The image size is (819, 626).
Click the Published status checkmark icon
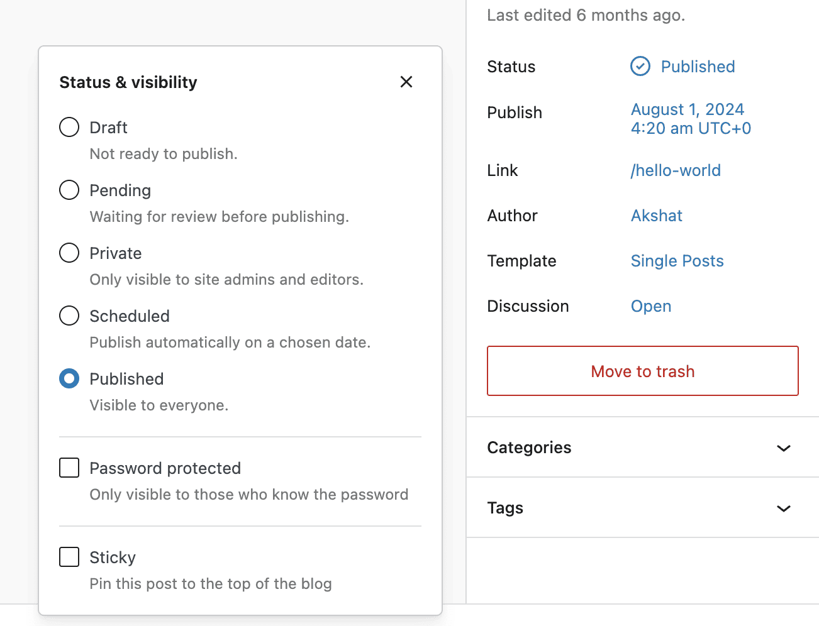[x=640, y=66]
